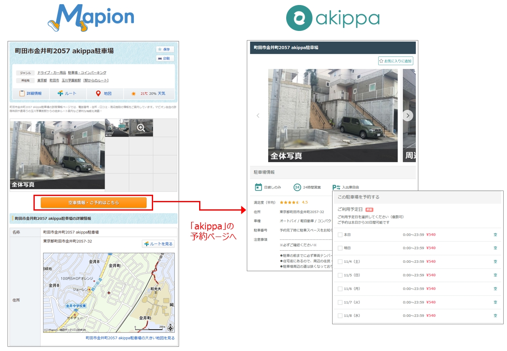The width and height of the screenshot is (507, 351).
Task: Click the star rating 4.5 in akippa
Action: click(x=294, y=202)
